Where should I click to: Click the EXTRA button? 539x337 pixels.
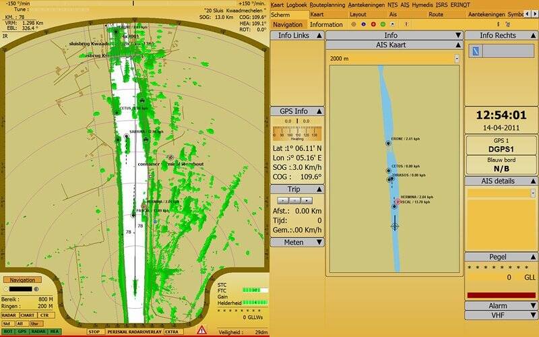click(173, 332)
